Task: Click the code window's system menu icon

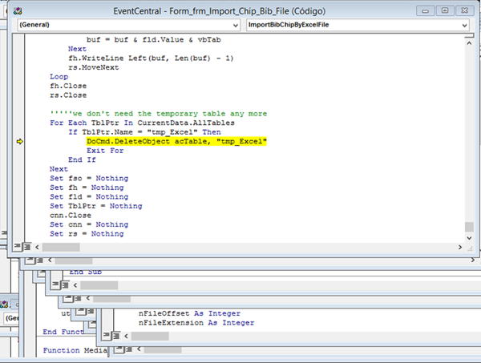Action: pos(17,10)
